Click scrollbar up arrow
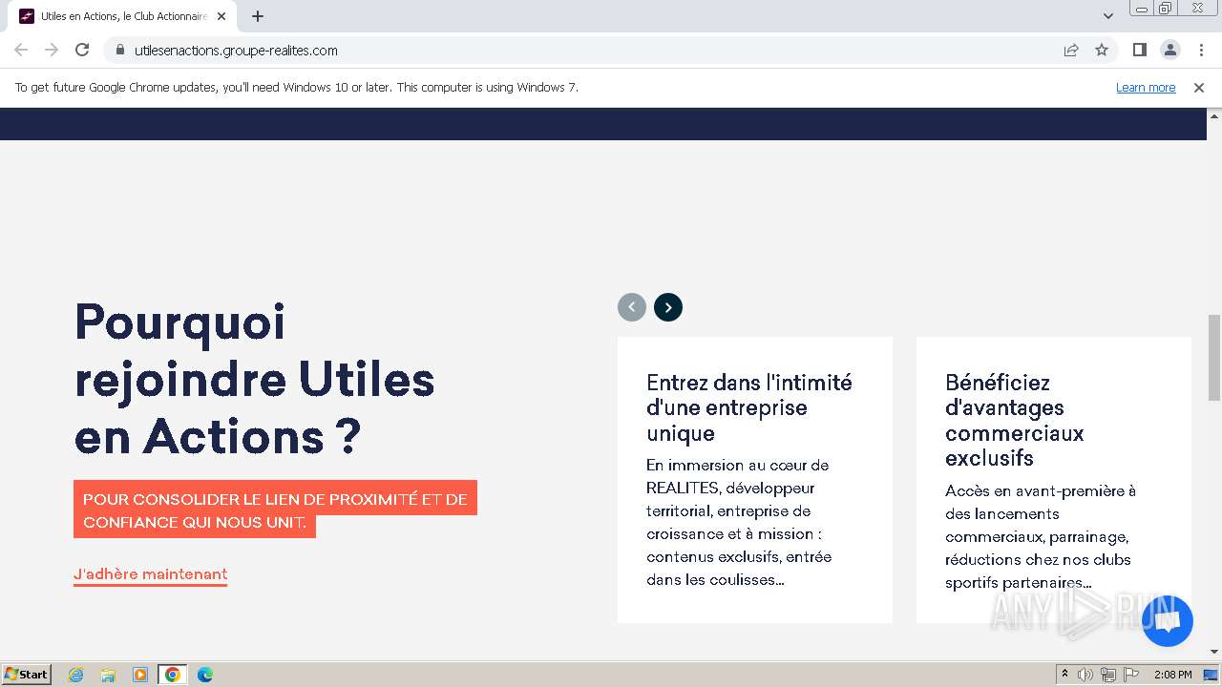This screenshot has width=1222, height=687. pos(1214,115)
